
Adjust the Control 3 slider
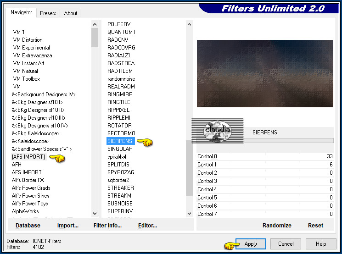coord(265,181)
